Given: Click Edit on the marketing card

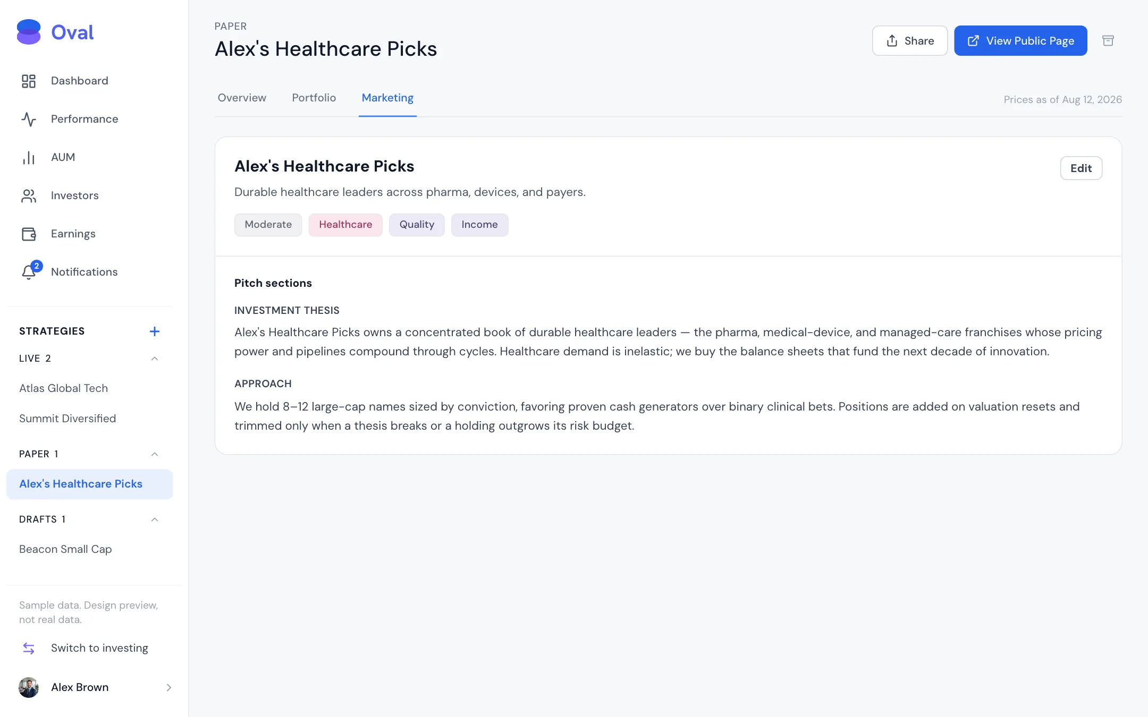Looking at the screenshot, I should coord(1081,168).
